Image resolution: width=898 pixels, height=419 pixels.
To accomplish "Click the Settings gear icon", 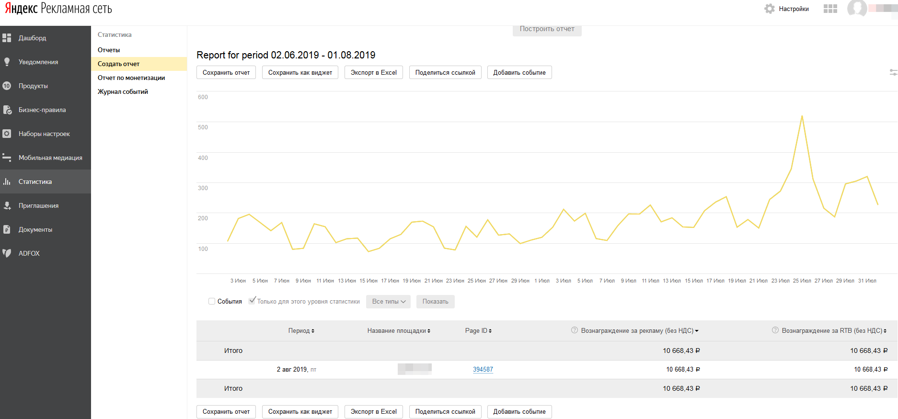I will click(x=770, y=9).
